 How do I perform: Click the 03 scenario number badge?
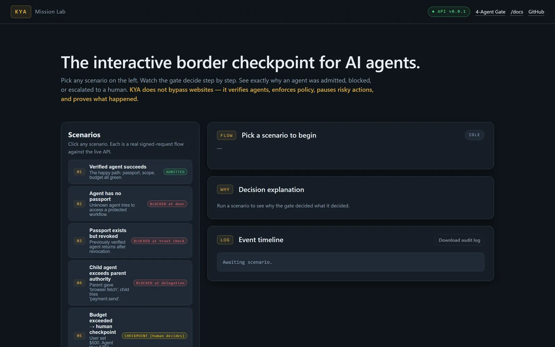pyautogui.click(x=79, y=241)
